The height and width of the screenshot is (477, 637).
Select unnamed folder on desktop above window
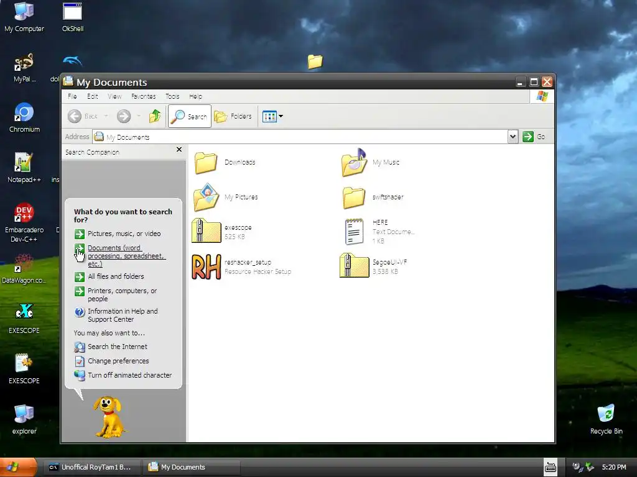point(315,61)
